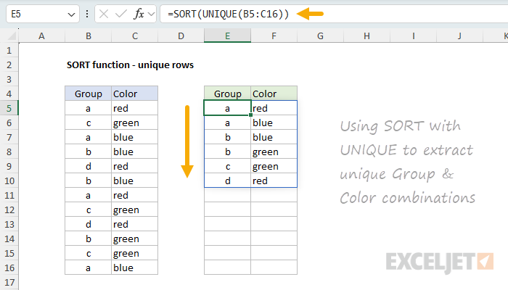The width and height of the screenshot is (508, 290).
Task: Select cell F5 containing 'red'
Action: 274,108
